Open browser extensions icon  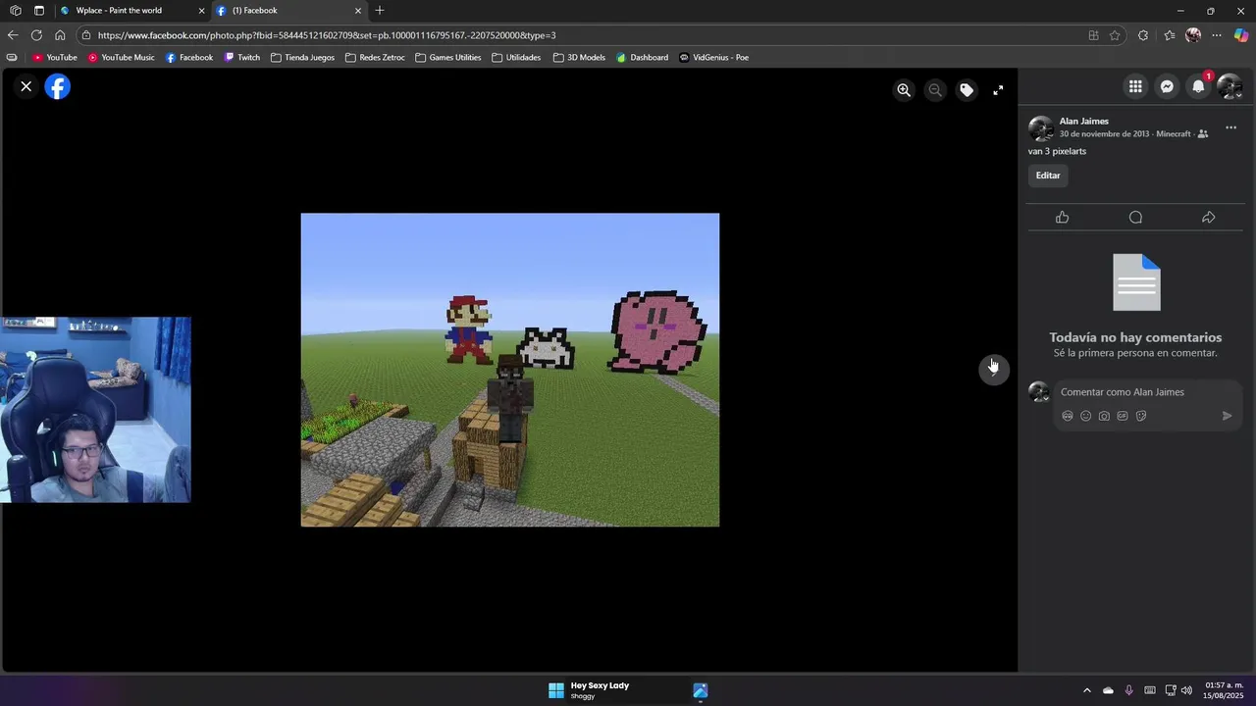pyautogui.click(x=1143, y=35)
